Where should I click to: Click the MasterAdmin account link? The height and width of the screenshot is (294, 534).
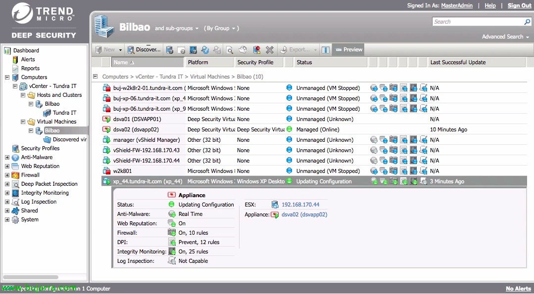click(457, 5)
